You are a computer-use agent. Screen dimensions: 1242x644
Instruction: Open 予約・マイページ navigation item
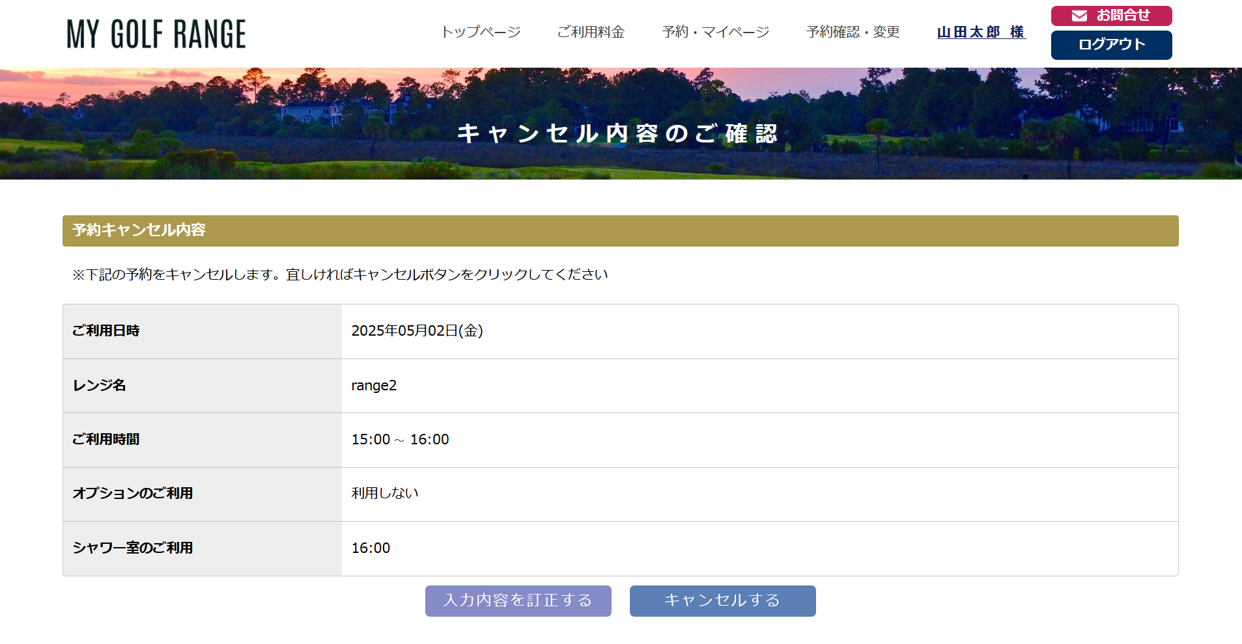715,32
